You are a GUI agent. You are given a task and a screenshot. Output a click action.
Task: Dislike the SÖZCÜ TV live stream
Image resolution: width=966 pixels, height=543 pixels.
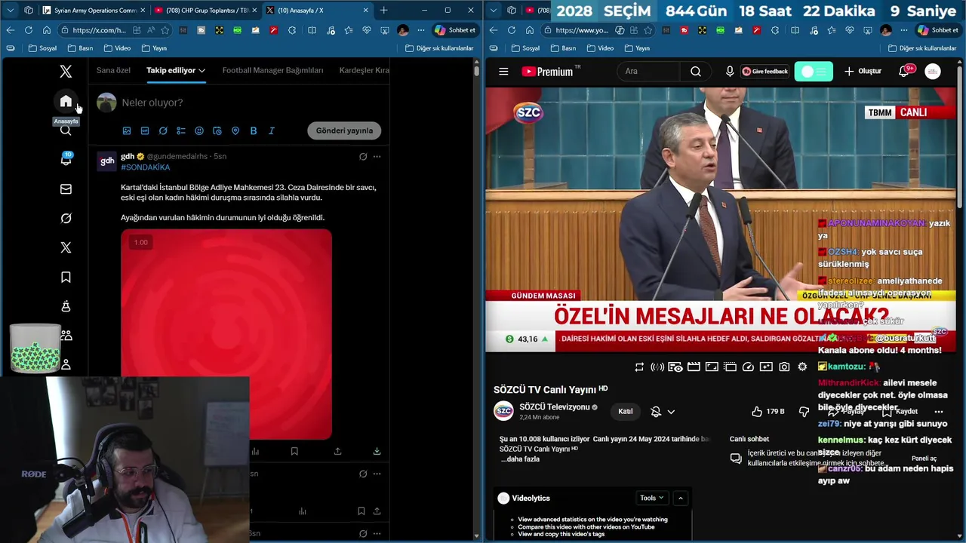click(804, 412)
